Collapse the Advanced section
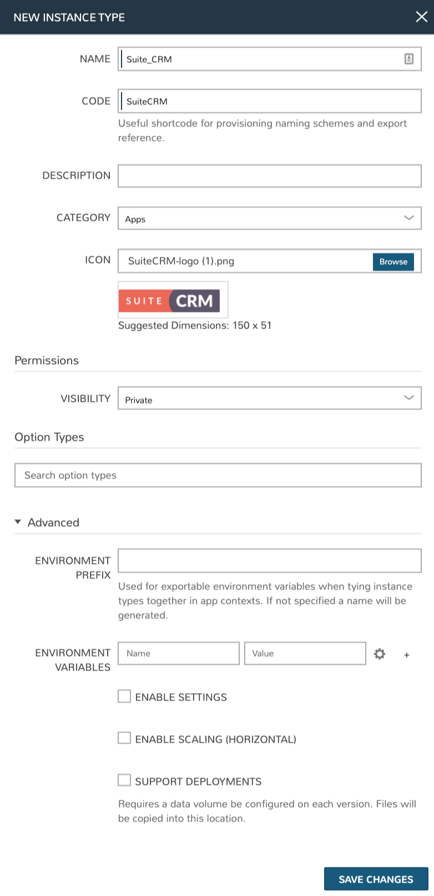Screen dimensions: 434x896 tap(47, 522)
